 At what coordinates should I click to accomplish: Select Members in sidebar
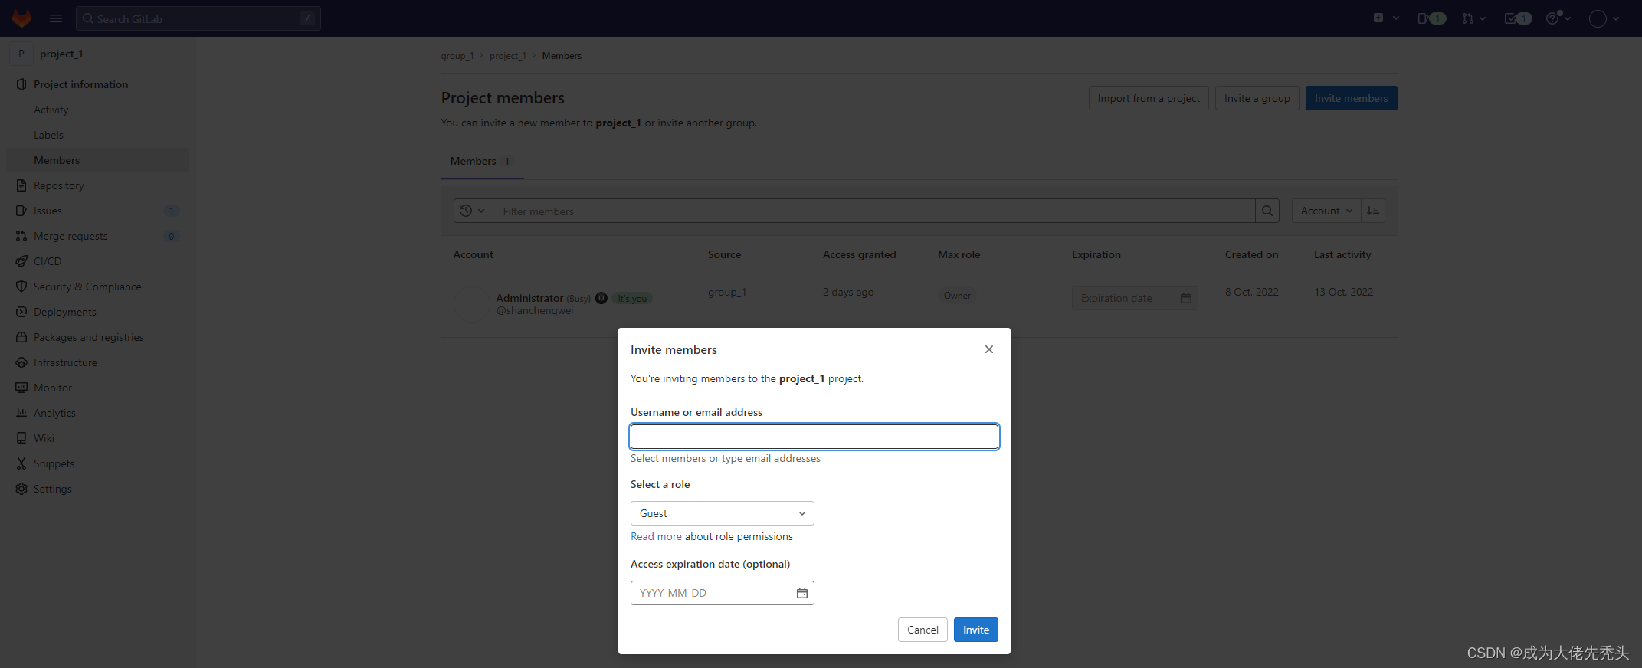point(97,160)
